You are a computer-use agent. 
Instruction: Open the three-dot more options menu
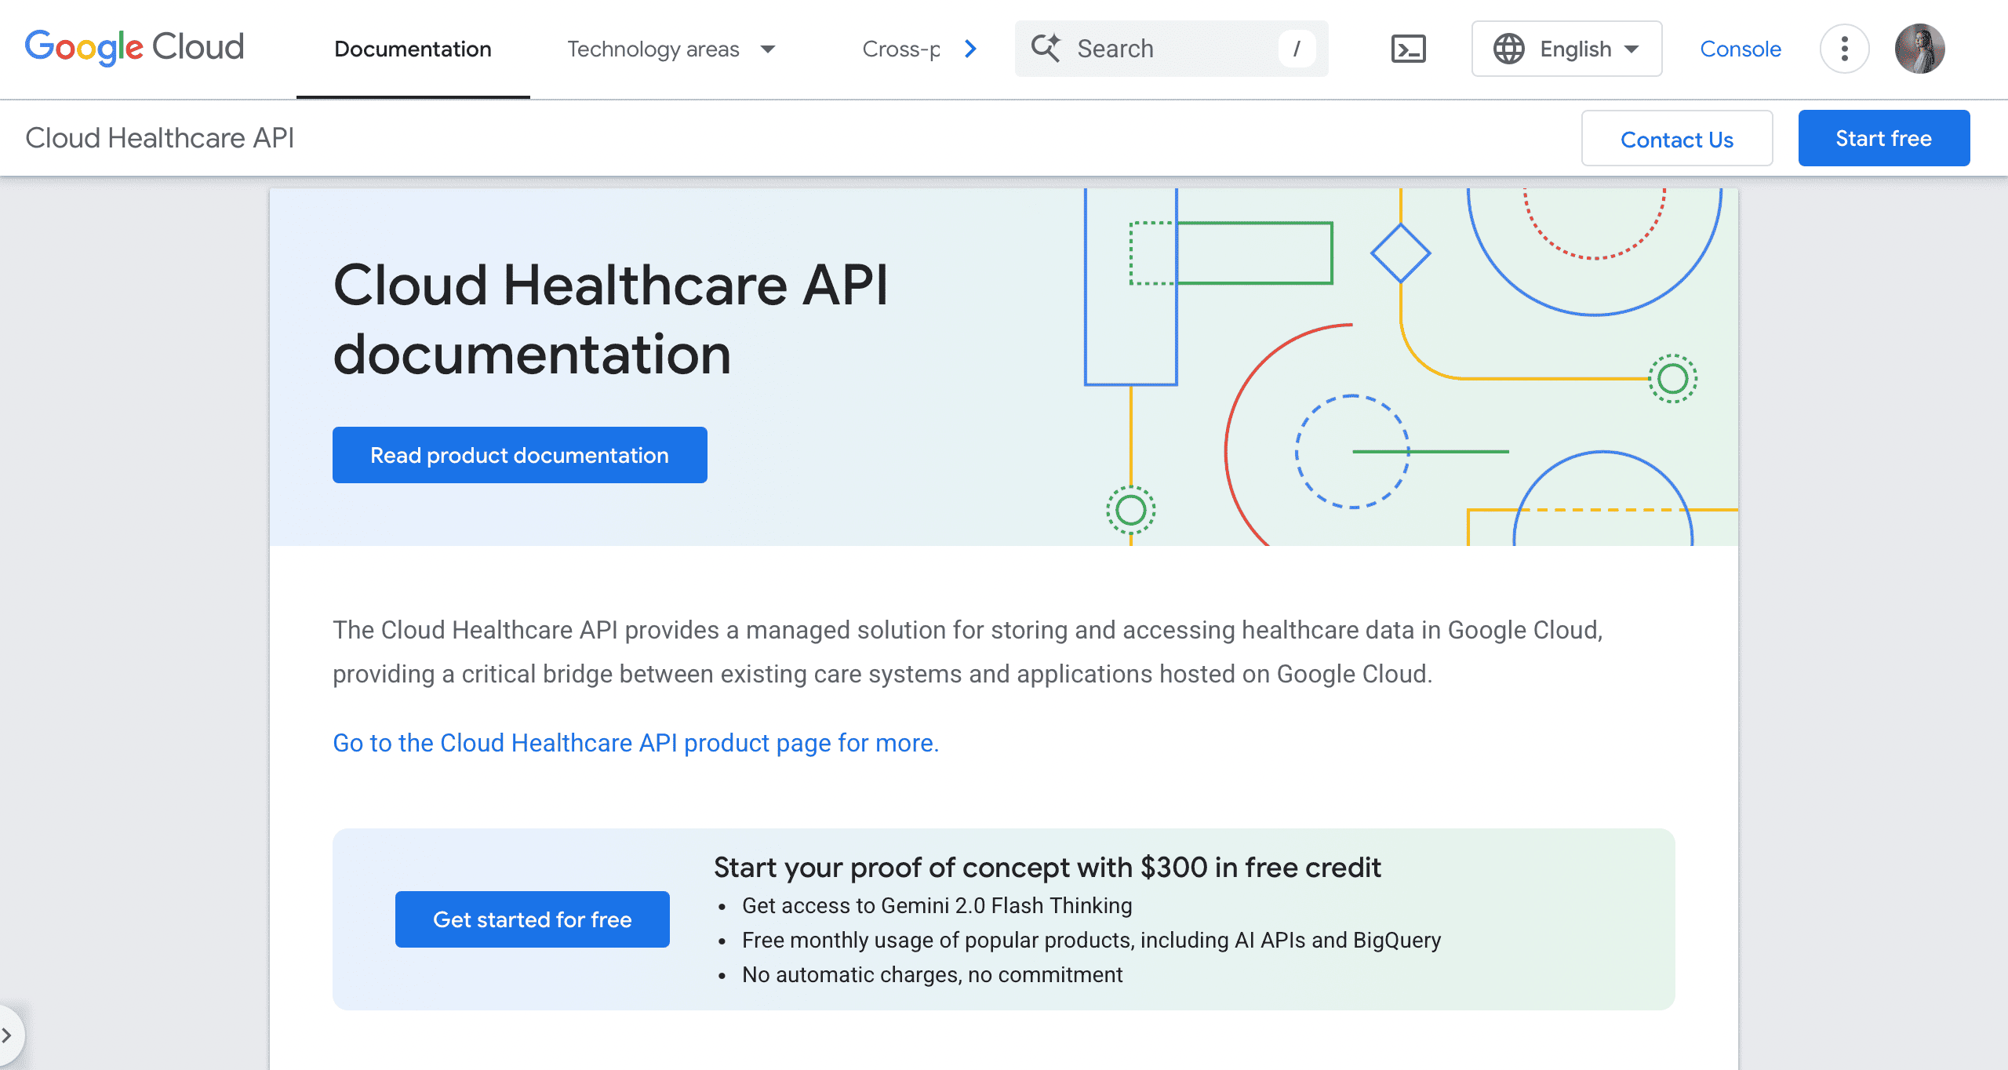click(1844, 49)
